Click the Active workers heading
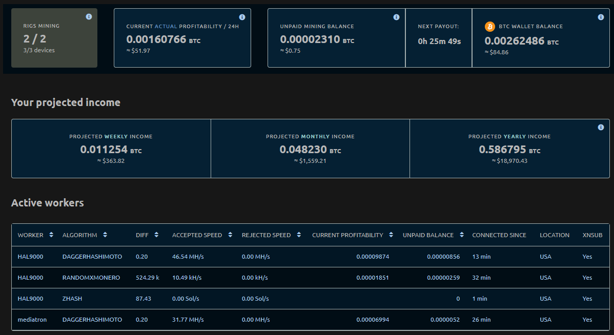614x335 pixels. point(47,203)
